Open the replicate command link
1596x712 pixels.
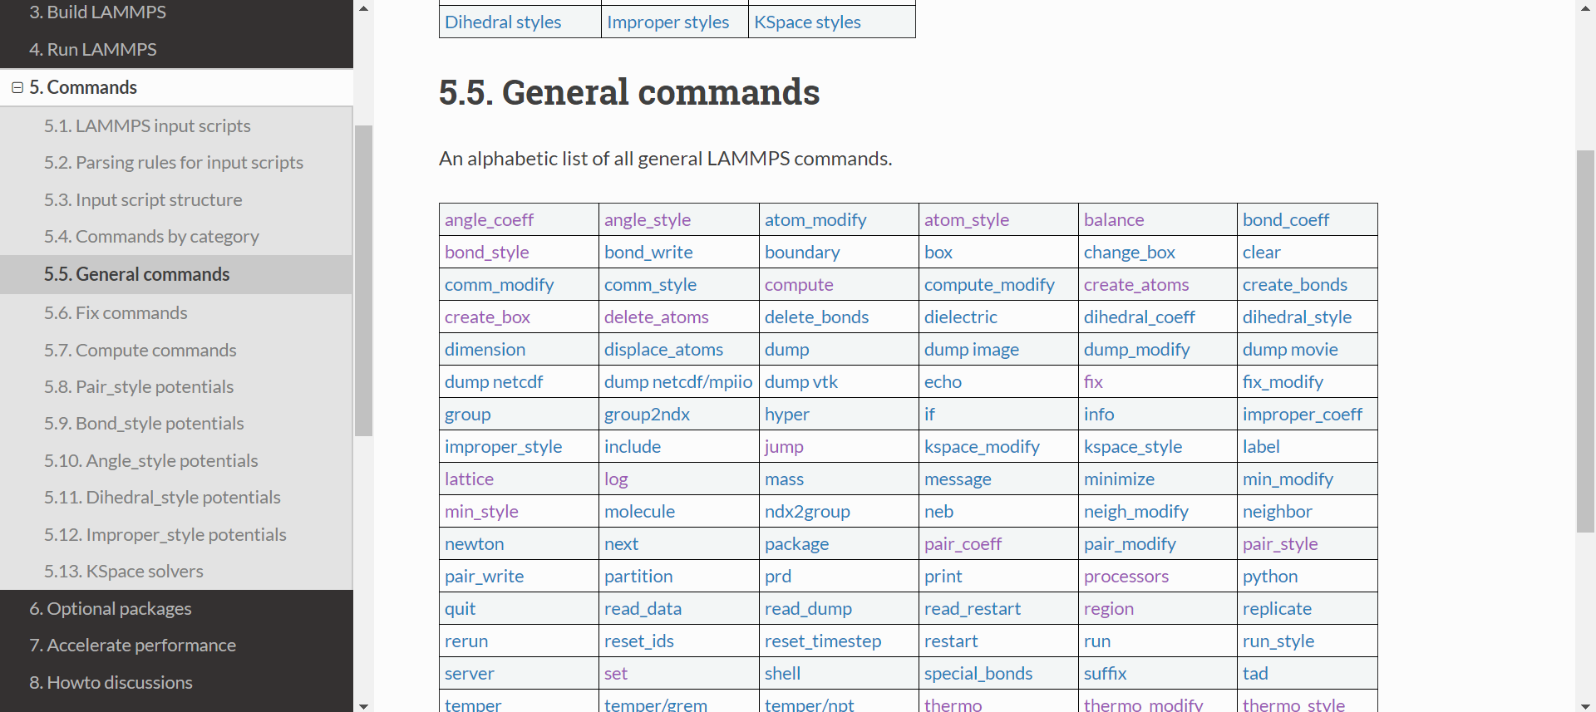pyautogui.click(x=1277, y=609)
